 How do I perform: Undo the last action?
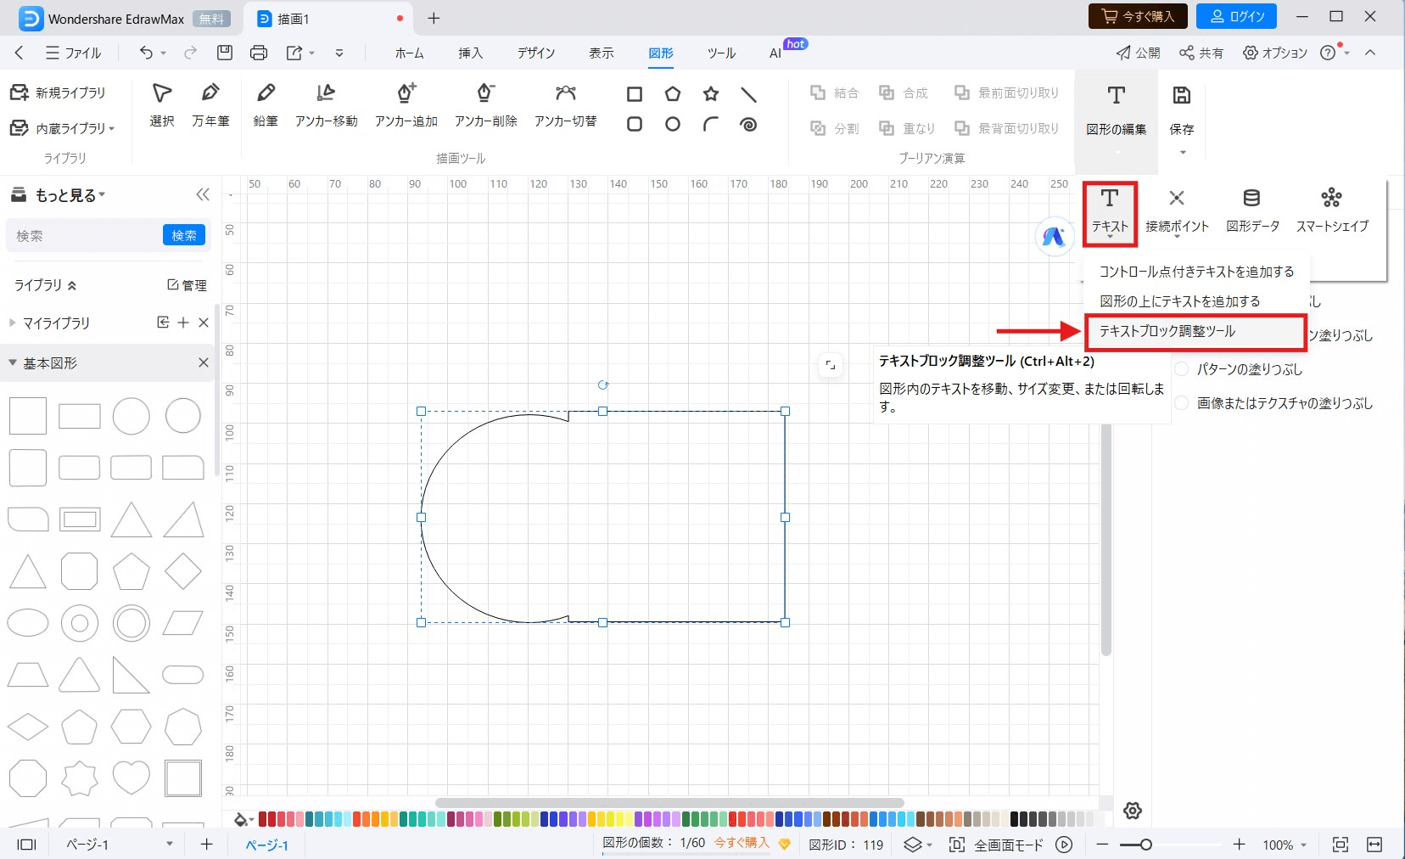(146, 53)
